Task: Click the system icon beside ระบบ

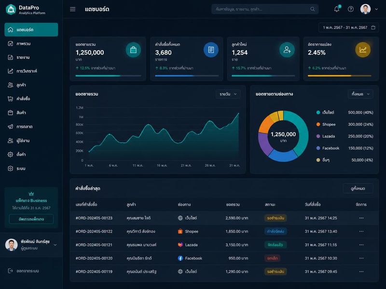Action: (x=10, y=169)
